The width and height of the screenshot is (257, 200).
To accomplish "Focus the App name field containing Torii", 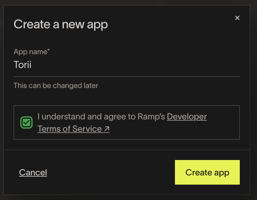I will (x=127, y=65).
